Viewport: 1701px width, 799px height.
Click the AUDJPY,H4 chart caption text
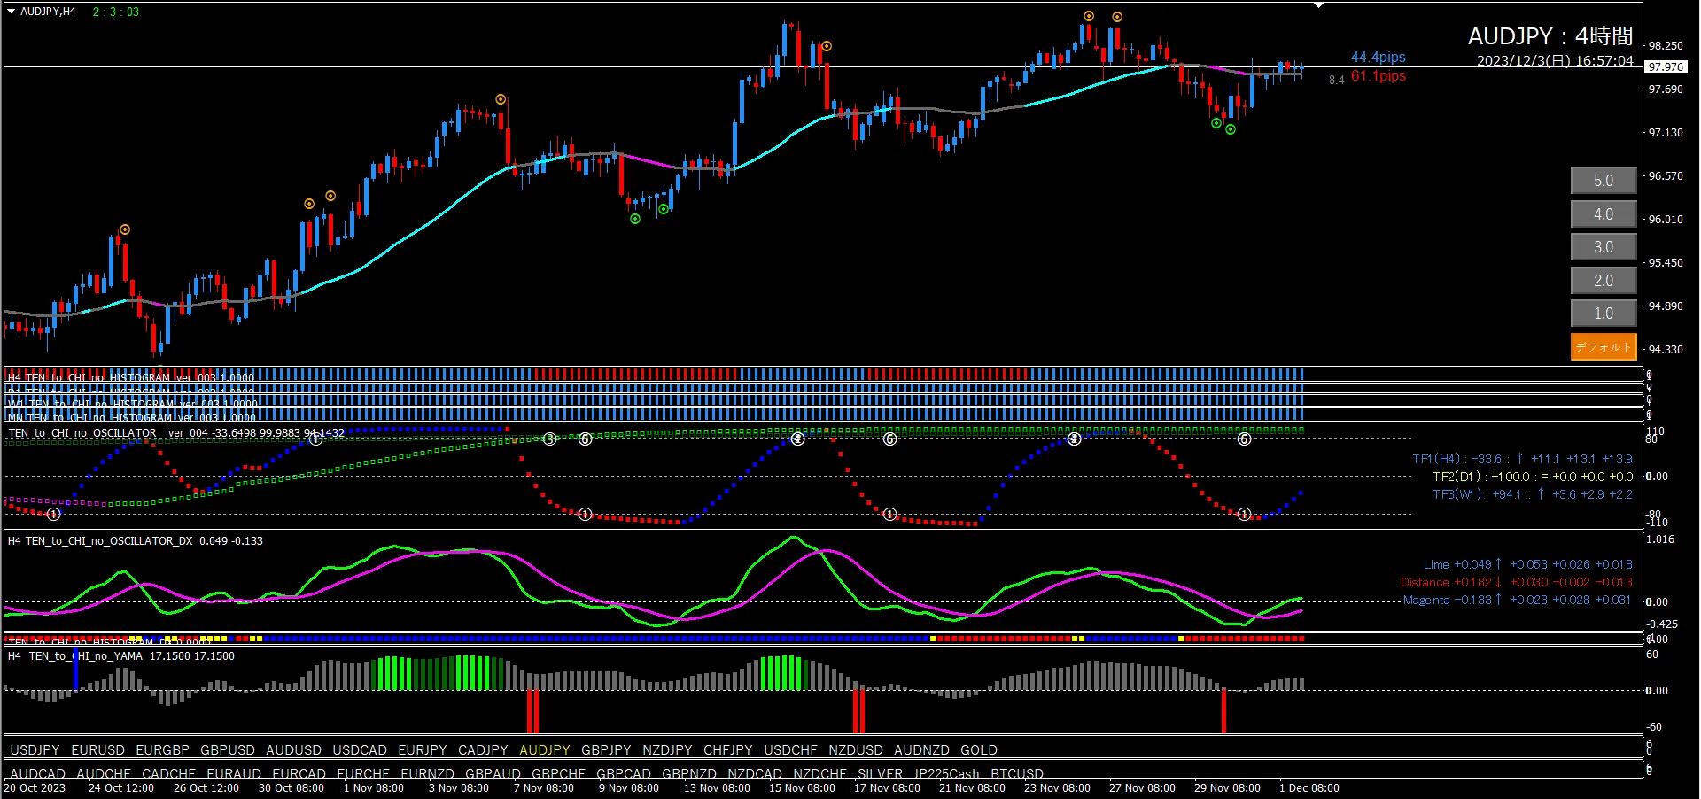(48, 12)
